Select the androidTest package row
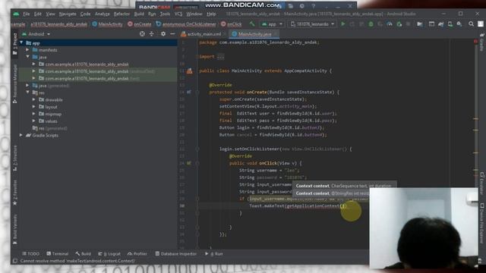This screenshot has width=486, height=273. (98, 71)
